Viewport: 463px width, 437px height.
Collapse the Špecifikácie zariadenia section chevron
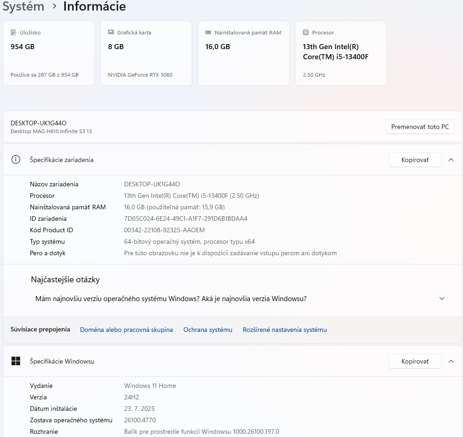(451, 160)
